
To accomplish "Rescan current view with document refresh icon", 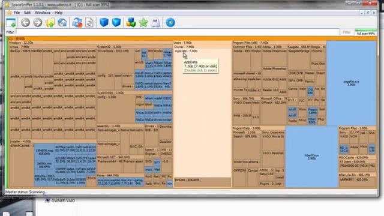I will 89,23.
